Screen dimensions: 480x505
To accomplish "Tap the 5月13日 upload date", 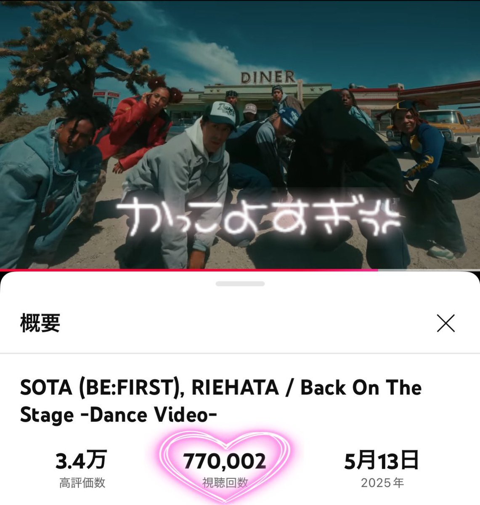I will (x=382, y=460).
